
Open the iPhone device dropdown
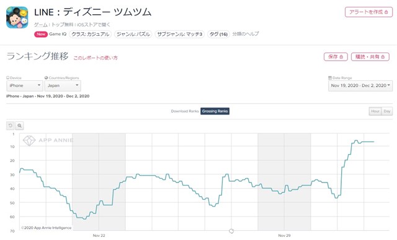point(25,86)
